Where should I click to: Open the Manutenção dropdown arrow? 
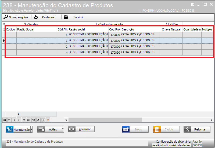[31, 129]
